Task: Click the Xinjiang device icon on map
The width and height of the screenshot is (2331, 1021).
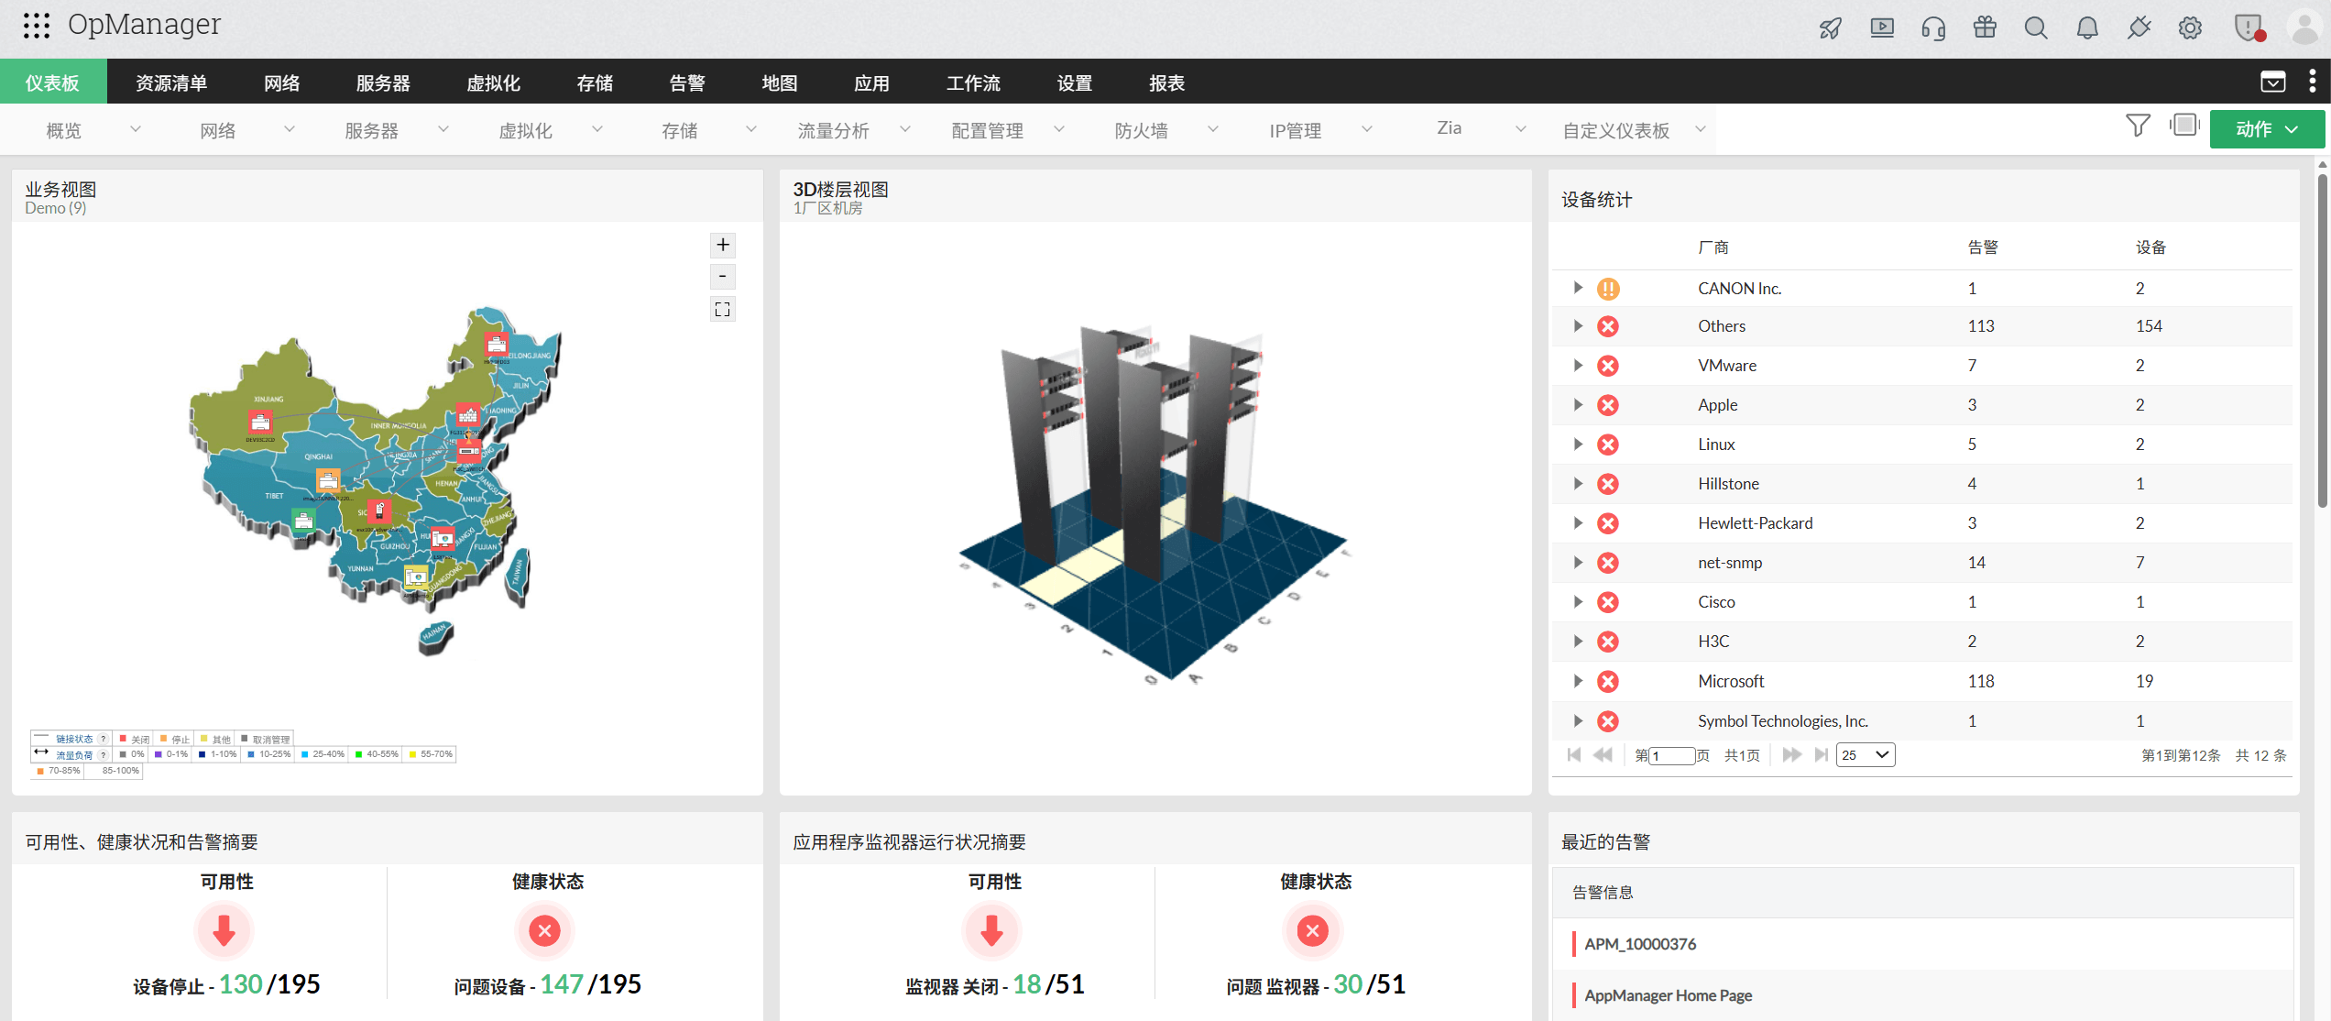Action: coord(261,423)
